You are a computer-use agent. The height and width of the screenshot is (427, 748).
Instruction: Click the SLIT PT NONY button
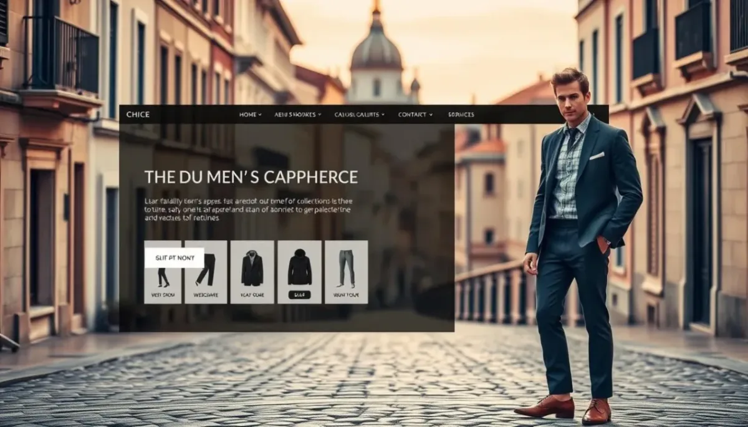coord(175,258)
